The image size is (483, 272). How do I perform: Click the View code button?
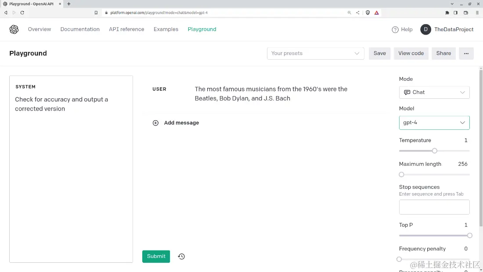pyautogui.click(x=411, y=53)
